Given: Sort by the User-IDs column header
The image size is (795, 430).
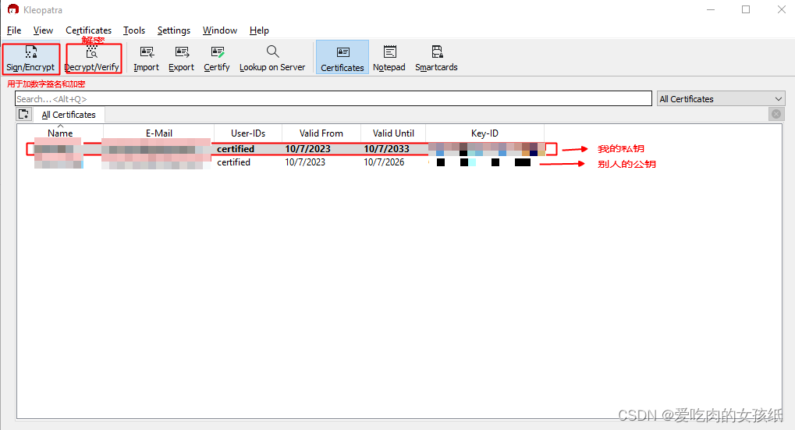Looking at the screenshot, I should click(x=248, y=133).
